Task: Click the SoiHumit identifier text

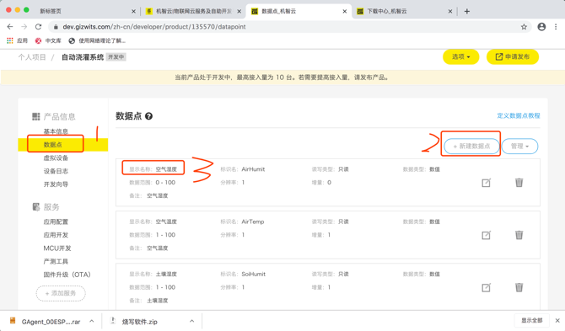Action: coord(253,275)
